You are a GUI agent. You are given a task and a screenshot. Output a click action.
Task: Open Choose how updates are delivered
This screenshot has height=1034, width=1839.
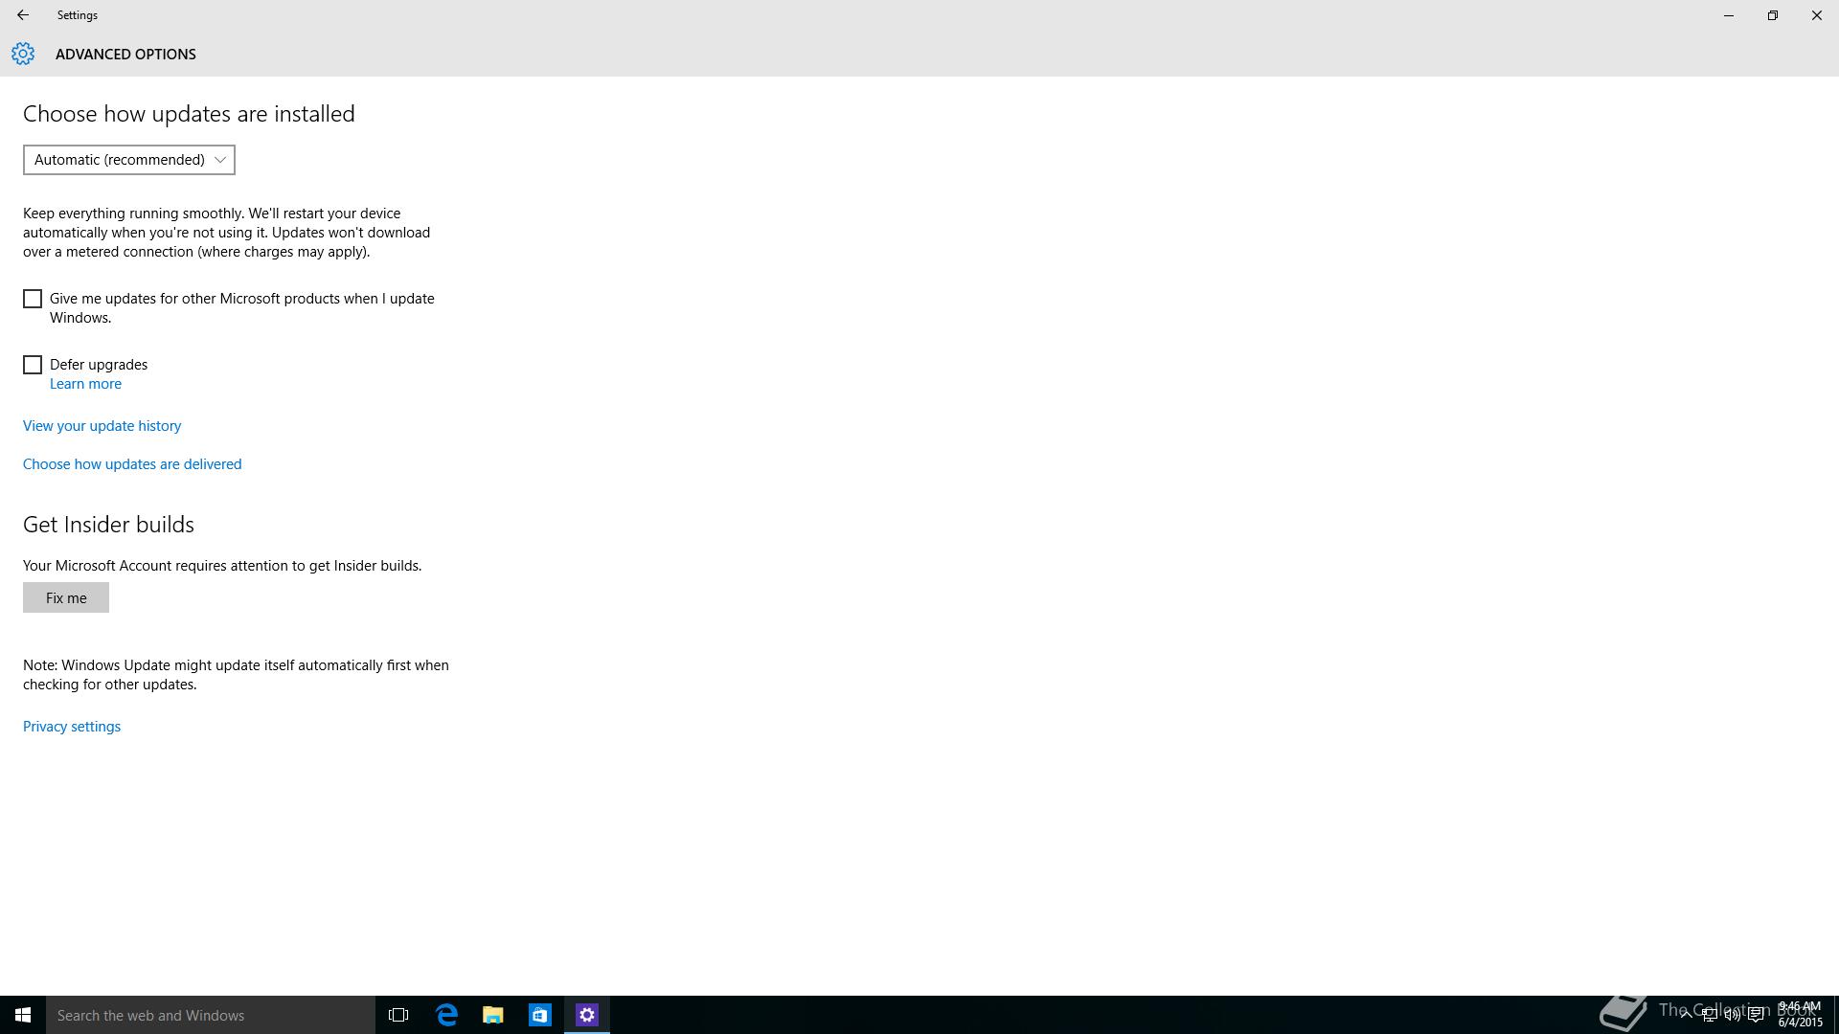132,464
